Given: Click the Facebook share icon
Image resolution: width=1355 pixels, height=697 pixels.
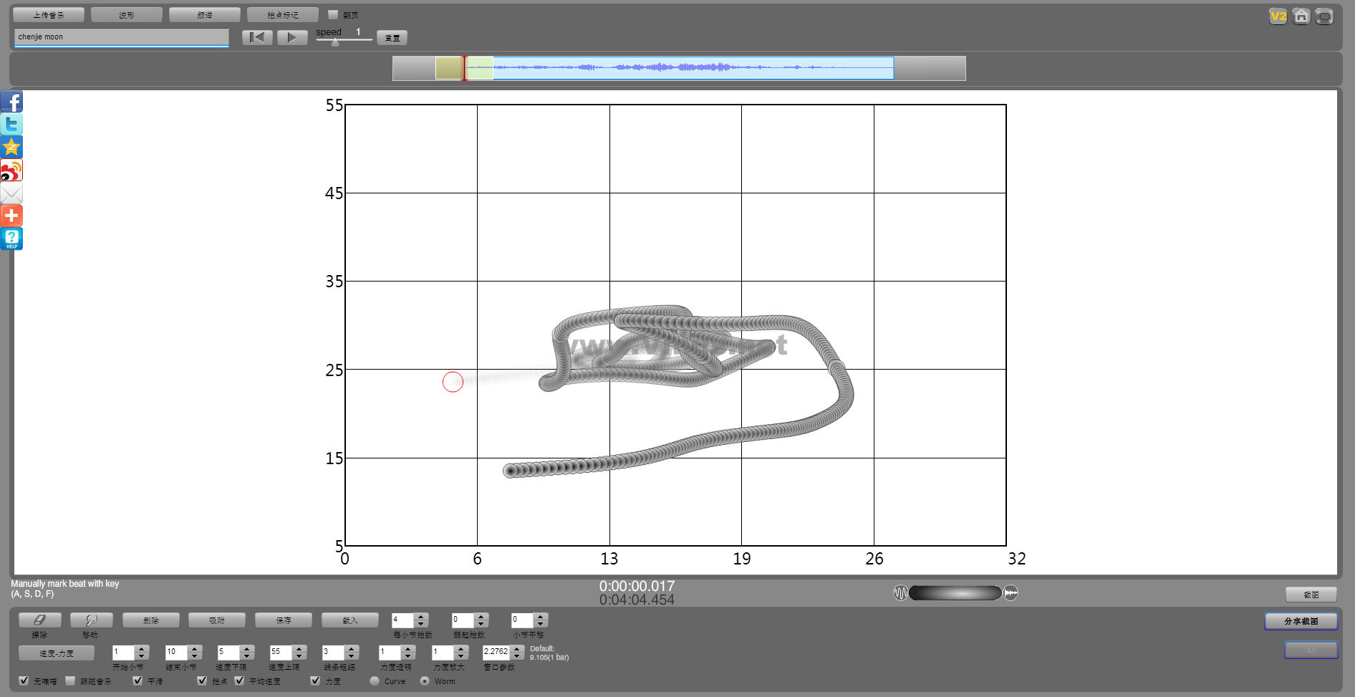Looking at the screenshot, I should (x=11, y=102).
